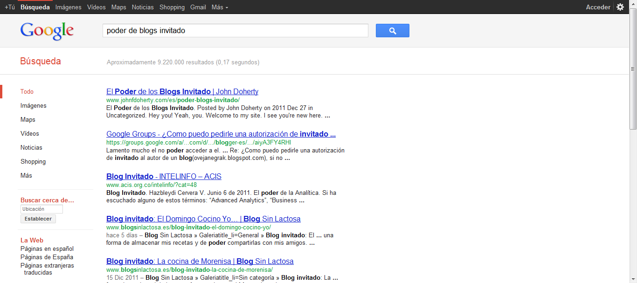
Task: Open result 'Blog Invitado - INTELINFO – ACIS'
Action: (164, 177)
